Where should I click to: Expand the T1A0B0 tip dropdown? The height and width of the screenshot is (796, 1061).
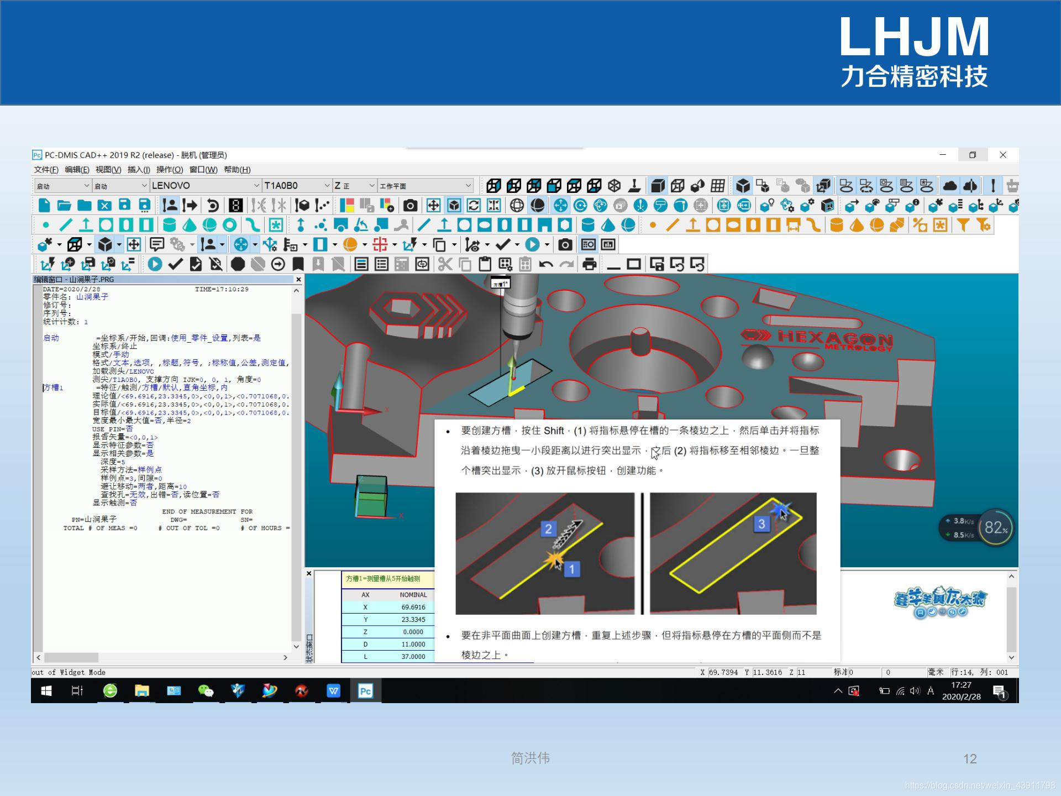pos(327,186)
